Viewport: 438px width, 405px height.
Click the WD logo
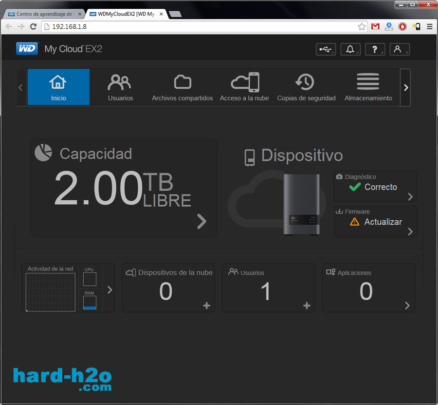pyautogui.click(x=27, y=48)
